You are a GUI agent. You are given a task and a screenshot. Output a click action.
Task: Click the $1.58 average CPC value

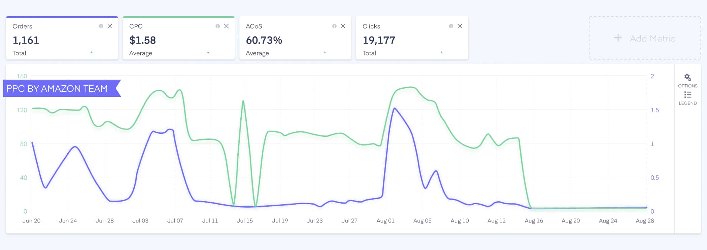pos(142,40)
